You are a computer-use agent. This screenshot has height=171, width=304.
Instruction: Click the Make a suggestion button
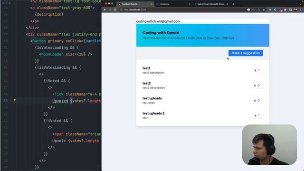pyautogui.click(x=246, y=53)
